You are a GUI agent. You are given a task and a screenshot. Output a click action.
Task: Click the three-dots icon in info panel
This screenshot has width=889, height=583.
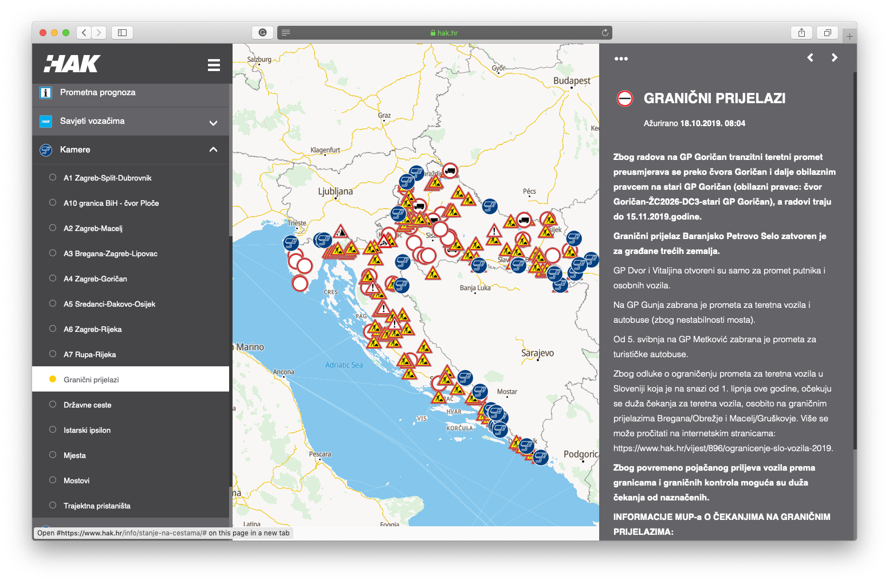pos(621,58)
